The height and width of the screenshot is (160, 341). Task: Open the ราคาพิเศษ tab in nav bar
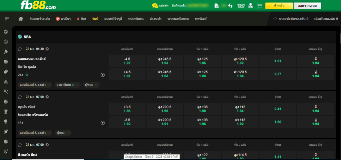point(136,19)
